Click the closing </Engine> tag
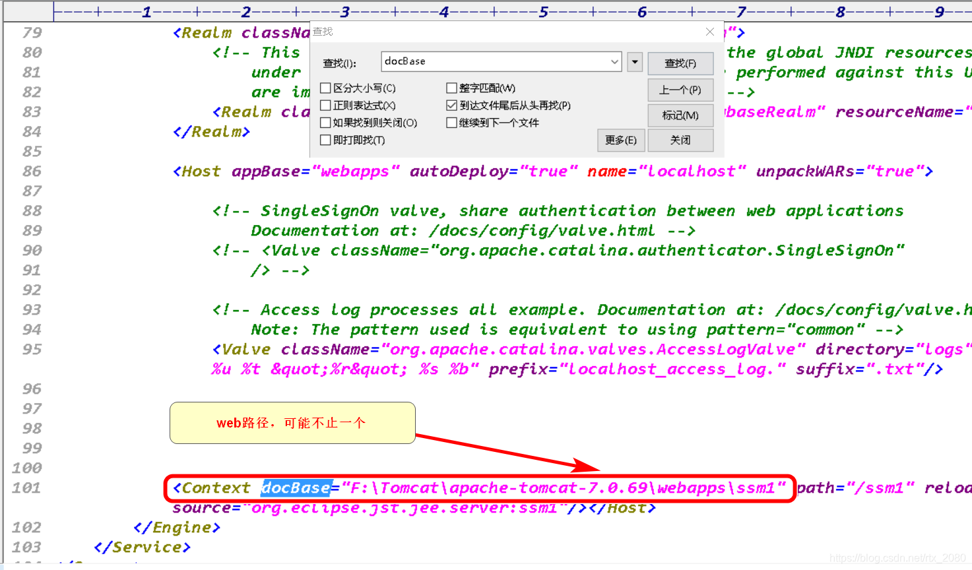This screenshot has height=570, width=972. [x=177, y=527]
